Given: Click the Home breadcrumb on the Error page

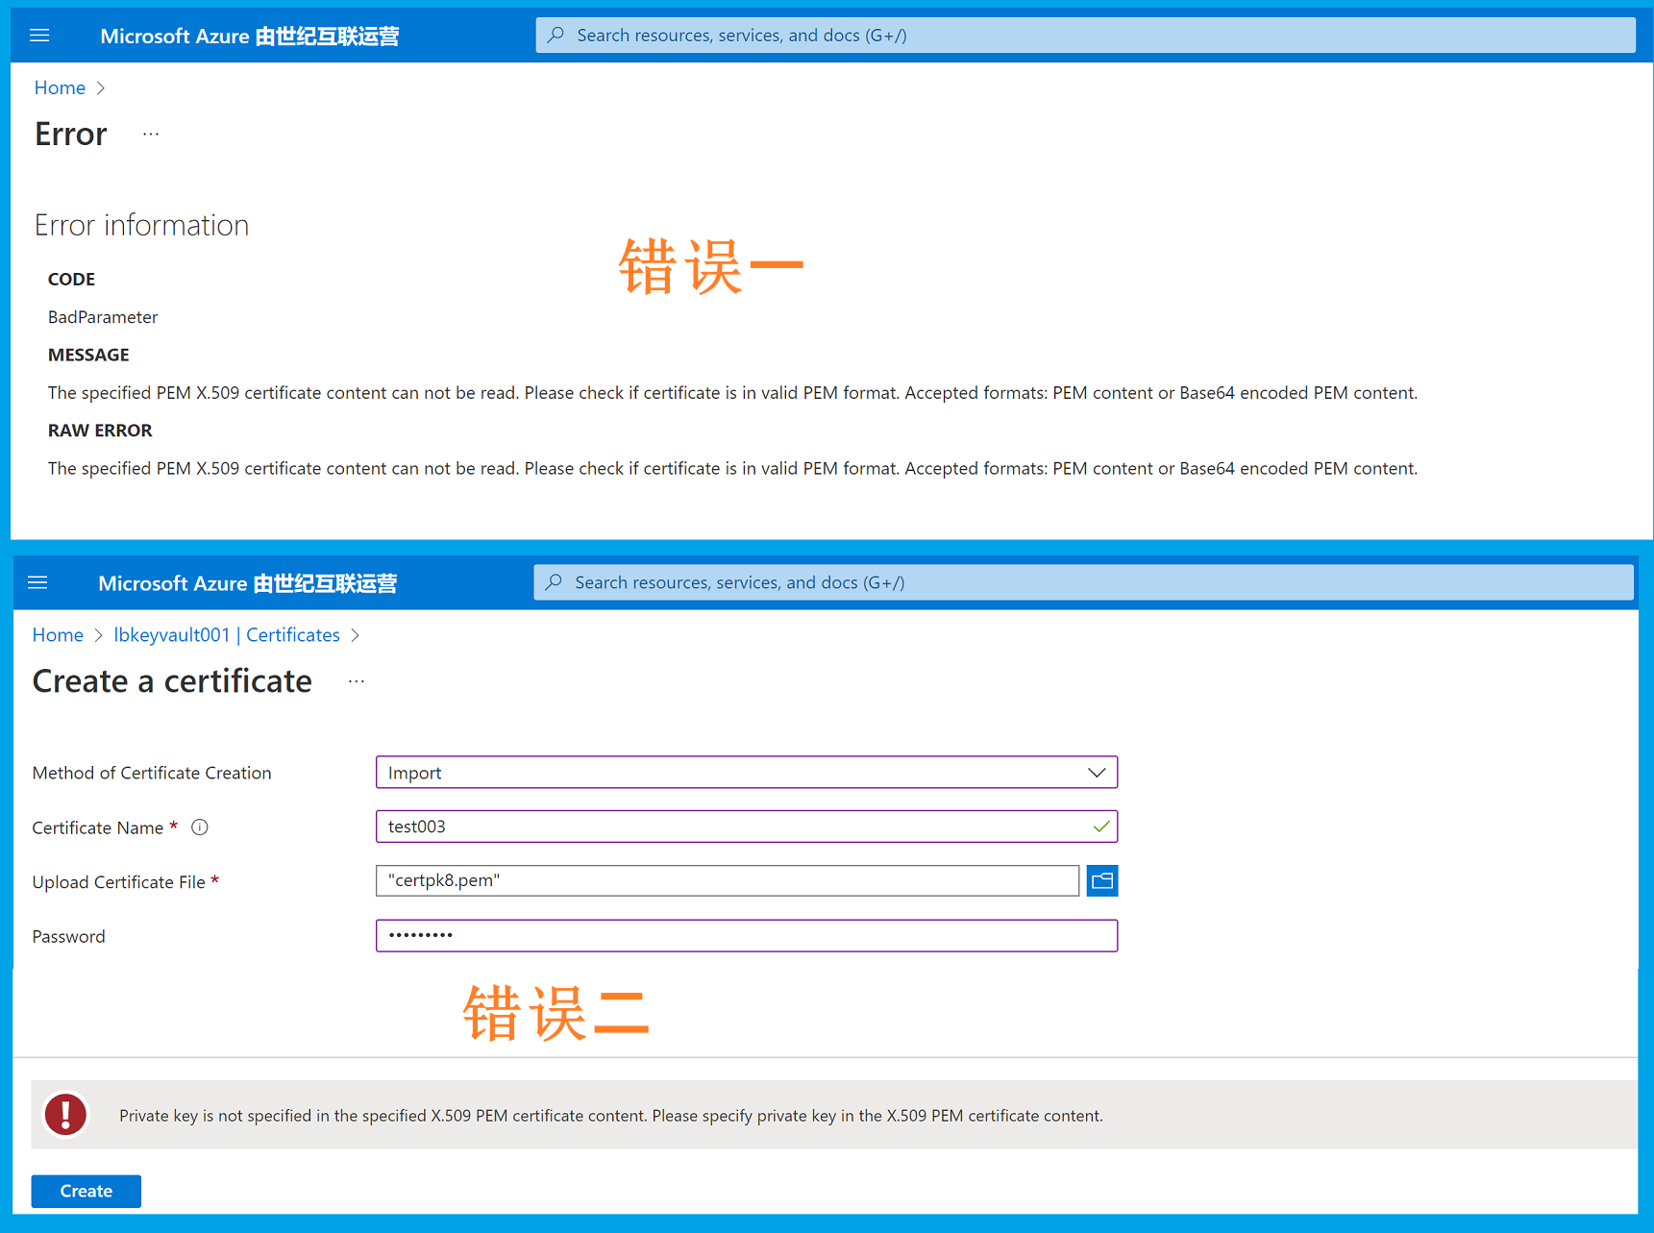Looking at the screenshot, I should click(60, 87).
